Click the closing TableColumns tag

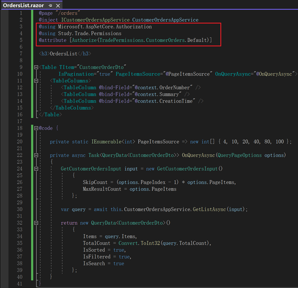coord(72,108)
